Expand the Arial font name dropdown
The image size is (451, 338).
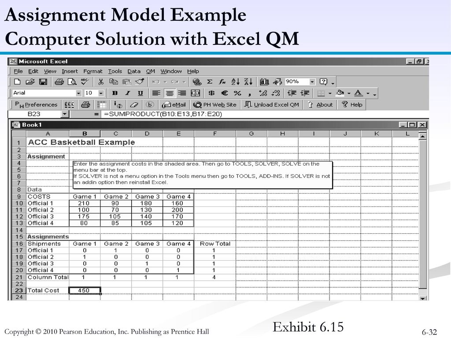click(x=78, y=93)
